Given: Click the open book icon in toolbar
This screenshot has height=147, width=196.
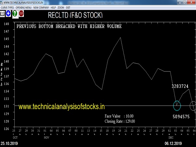Looking at the screenshot, I should 3,14.
